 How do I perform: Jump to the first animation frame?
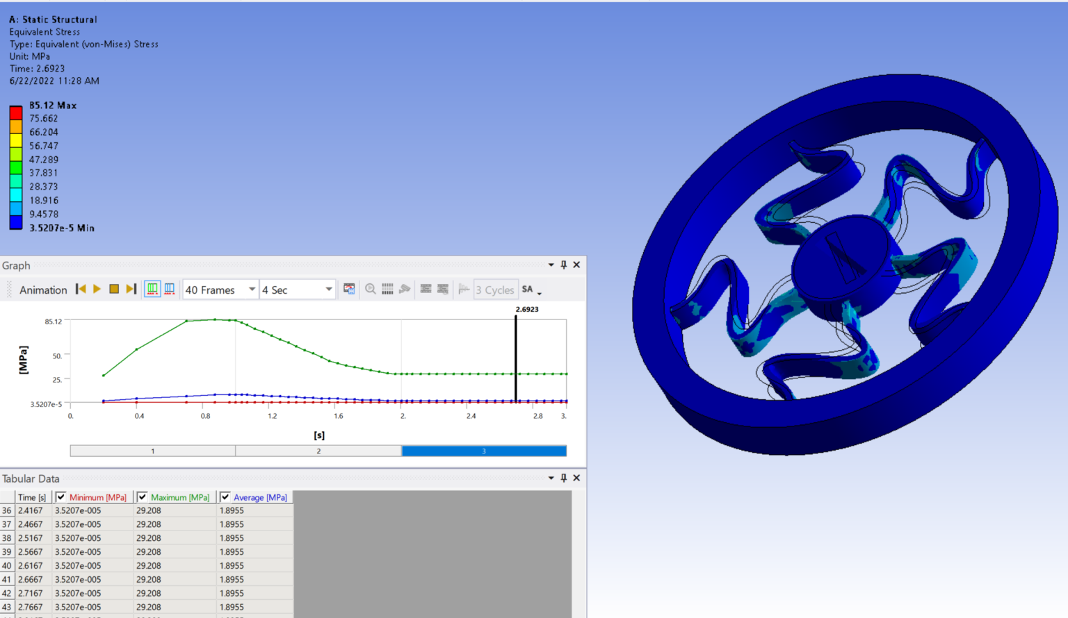pyautogui.click(x=81, y=289)
